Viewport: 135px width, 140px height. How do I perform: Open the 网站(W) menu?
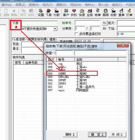point(76,5)
